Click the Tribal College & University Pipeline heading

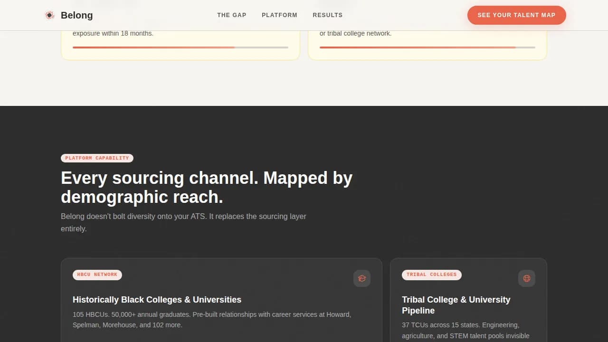pyautogui.click(x=456, y=305)
